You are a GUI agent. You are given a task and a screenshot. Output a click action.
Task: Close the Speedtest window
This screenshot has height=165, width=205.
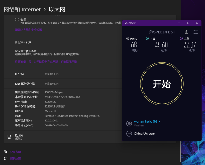[x=197, y=23]
